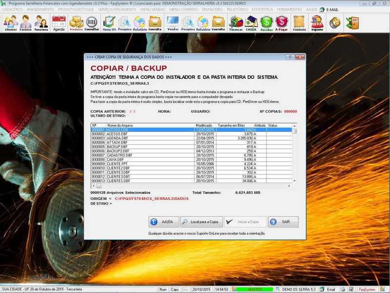Open Consulta icon left of Vendas
Screen dimensions: 390x293
click(155, 23)
